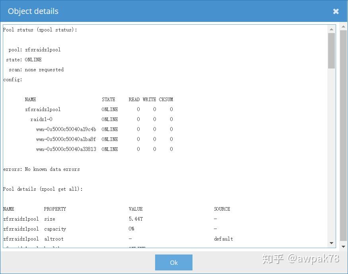
Task: Click the X close icon in title bar
Action: pos(336,11)
